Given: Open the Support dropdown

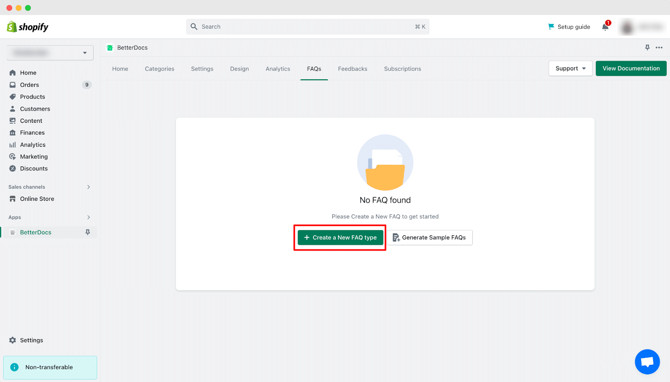Looking at the screenshot, I should click(x=570, y=68).
